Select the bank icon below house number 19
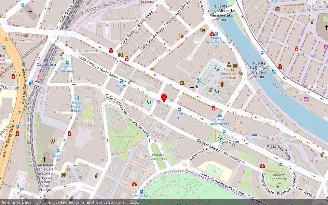Image resolution: width=328 pixels, height=205 pixels. click(152, 69)
